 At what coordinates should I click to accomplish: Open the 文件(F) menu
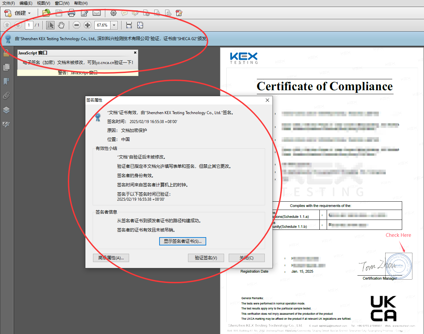pos(9,3)
